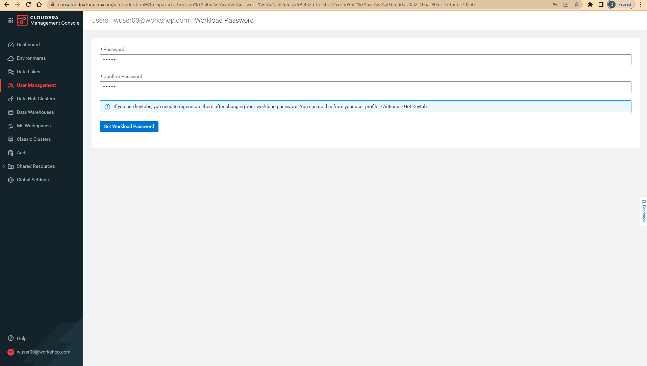Open Audit page

pos(22,153)
